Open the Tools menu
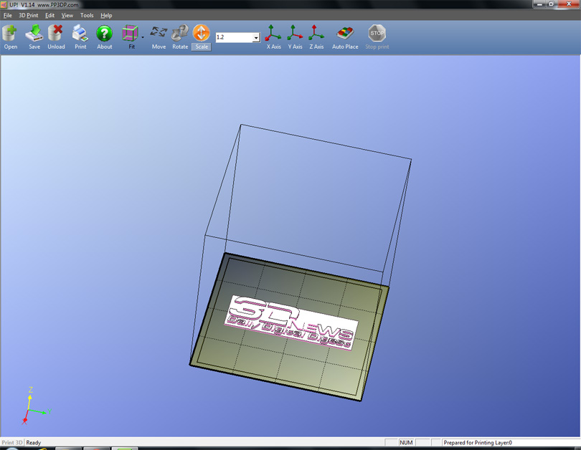Screen dimensions: 581x450 (x=87, y=15)
